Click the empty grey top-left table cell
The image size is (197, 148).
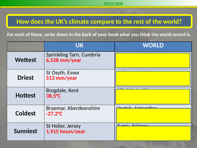click(x=26, y=47)
